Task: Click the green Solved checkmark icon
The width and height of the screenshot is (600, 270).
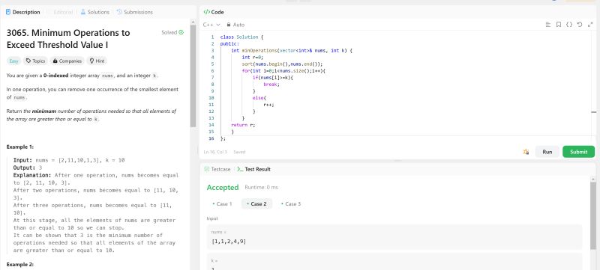Action: pyautogui.click(x=181, y=32)
